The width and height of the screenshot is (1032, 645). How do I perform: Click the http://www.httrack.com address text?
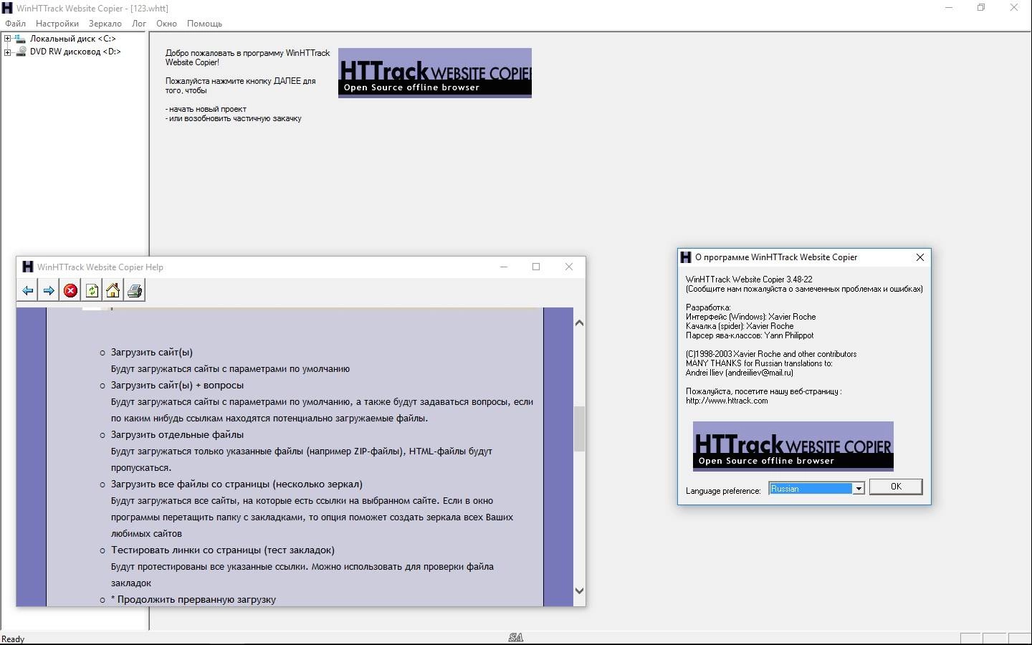pyautogui.click(x=727, y=401)
